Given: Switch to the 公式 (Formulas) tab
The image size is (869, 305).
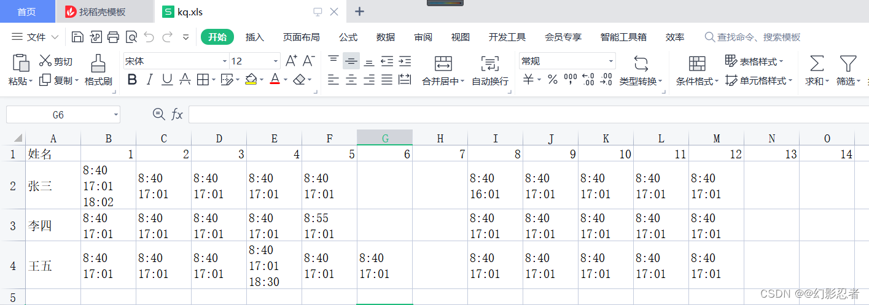Looking at the screenshot, I should (348, 37).
